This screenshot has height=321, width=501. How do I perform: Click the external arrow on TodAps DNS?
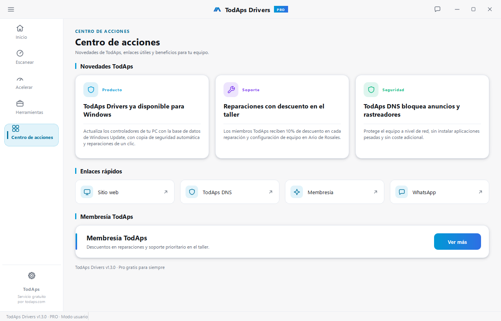pyautogui.click(x=270, y=192)
